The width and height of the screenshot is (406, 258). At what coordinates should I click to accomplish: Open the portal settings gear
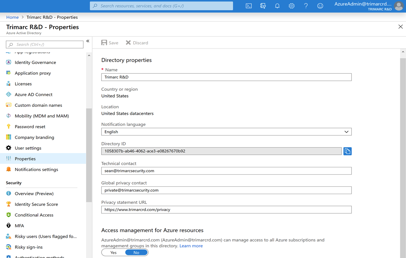coord(292,6)
